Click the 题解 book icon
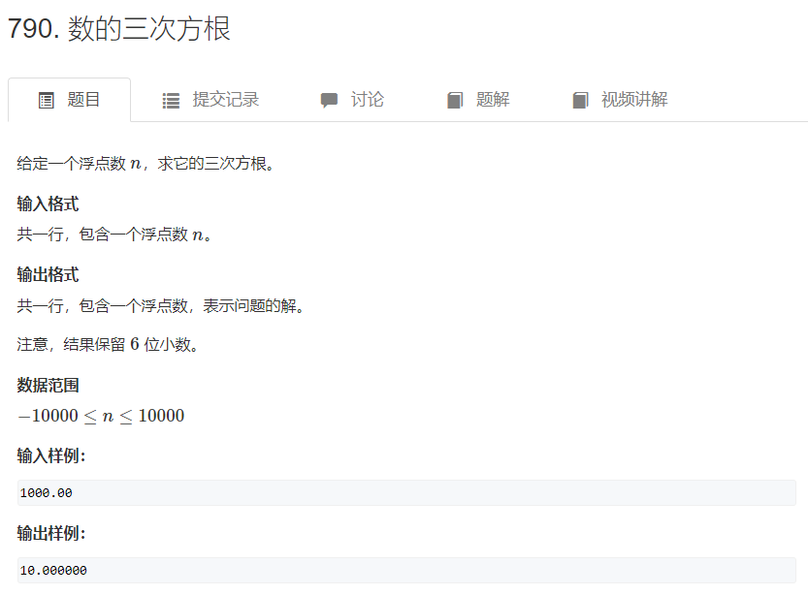This screenshot has width=808, height=595. click(455, 100)
